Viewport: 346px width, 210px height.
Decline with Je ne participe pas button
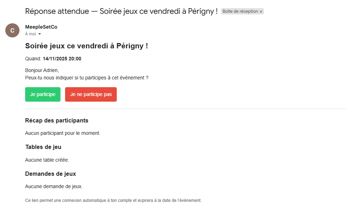[x=91, y=94]
